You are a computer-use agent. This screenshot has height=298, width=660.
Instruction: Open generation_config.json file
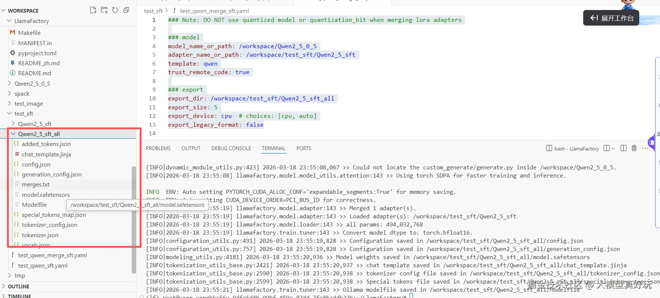(x=52, y=174)
